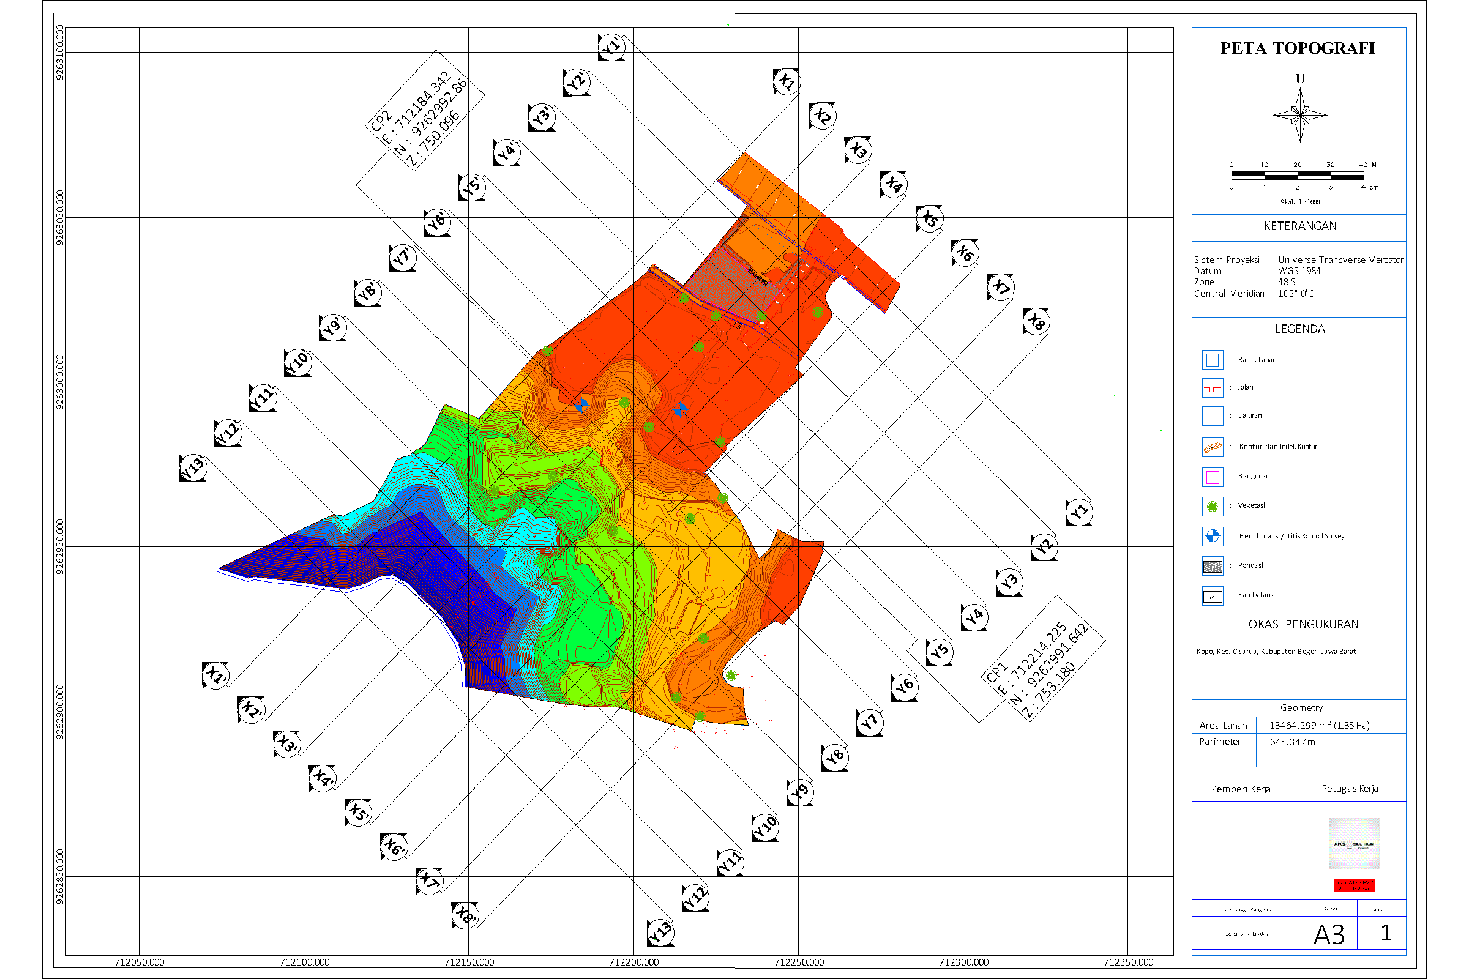
Task: Select the X4 section marker
Action: coord(894,184)
